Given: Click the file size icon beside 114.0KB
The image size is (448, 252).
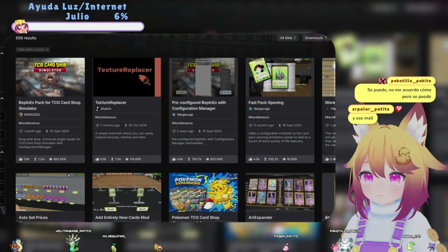Looking at the screenshot, I should click(127, 159).
